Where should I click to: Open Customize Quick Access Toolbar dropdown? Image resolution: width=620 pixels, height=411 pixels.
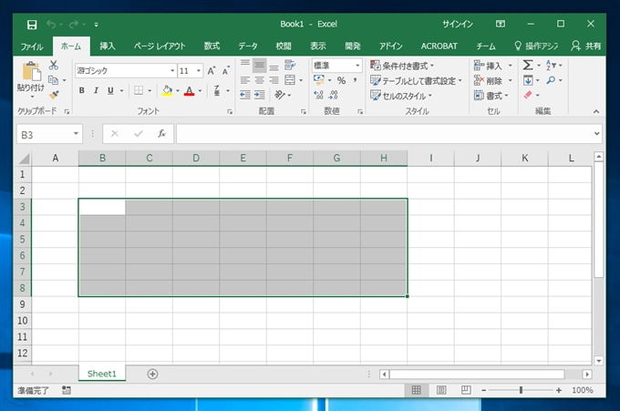click(x=96, y=25)
